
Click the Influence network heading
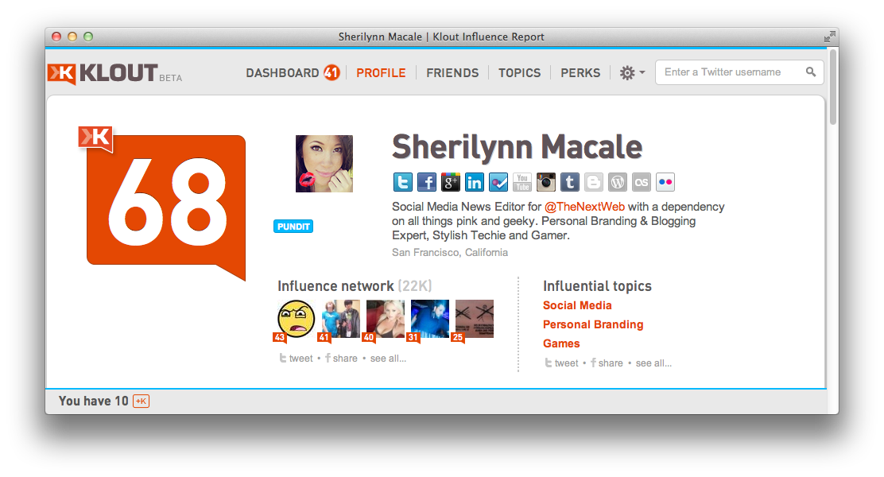tap(335, 286)
